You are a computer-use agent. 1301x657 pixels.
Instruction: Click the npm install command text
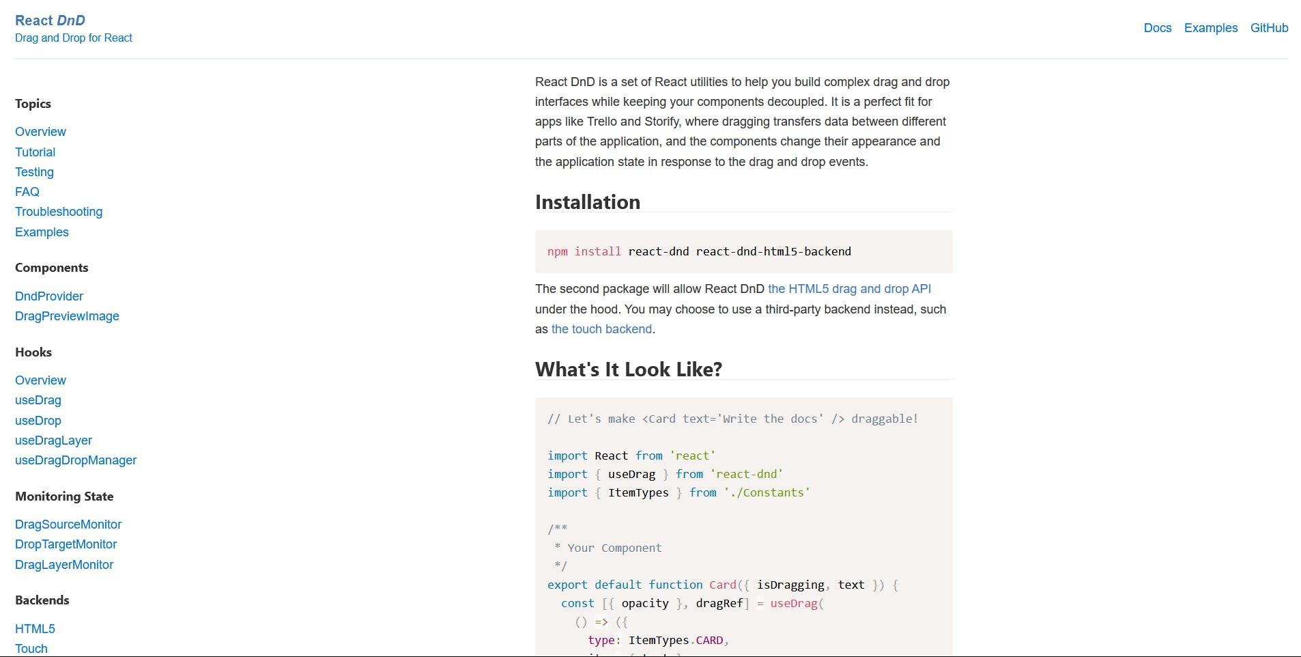[699, 251]
